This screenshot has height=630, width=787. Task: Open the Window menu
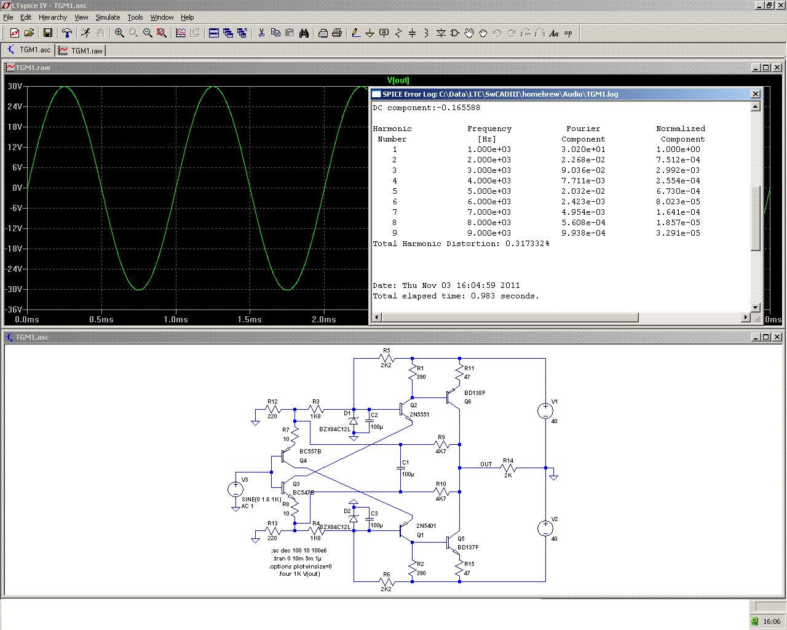[162, 17]
